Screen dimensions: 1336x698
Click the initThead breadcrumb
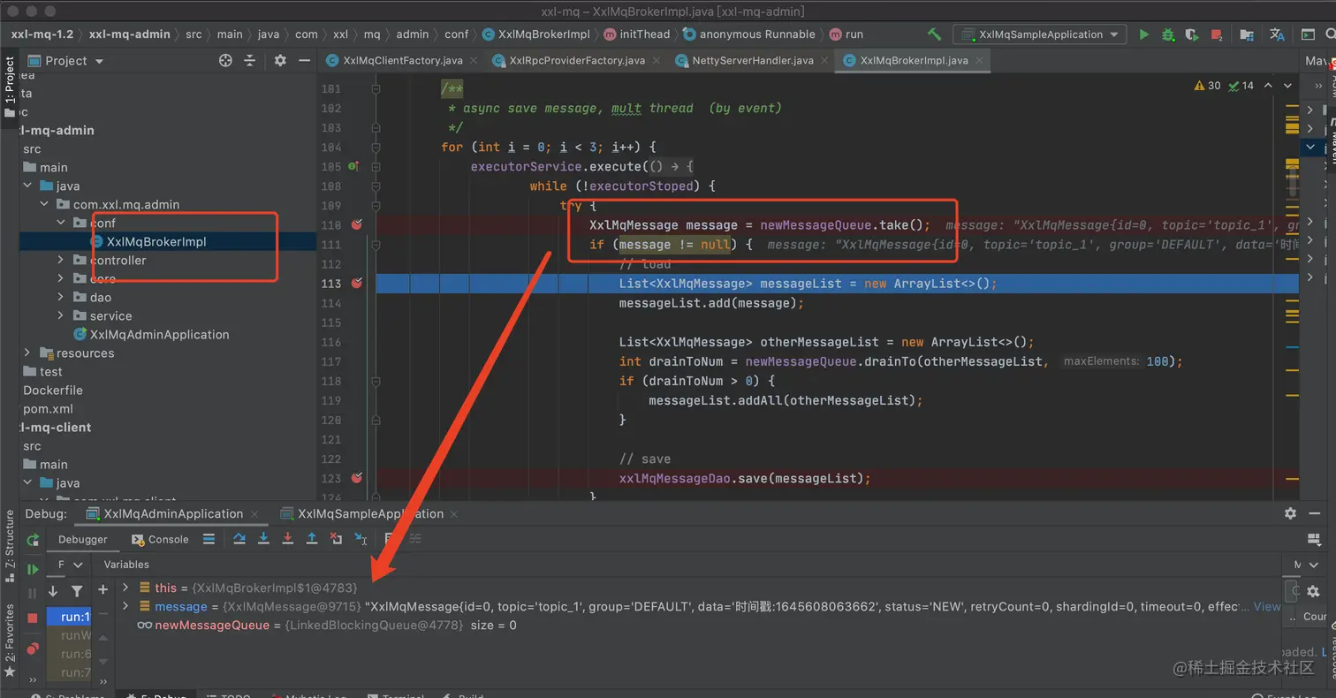pyautogui.click(x=636, y=34)
